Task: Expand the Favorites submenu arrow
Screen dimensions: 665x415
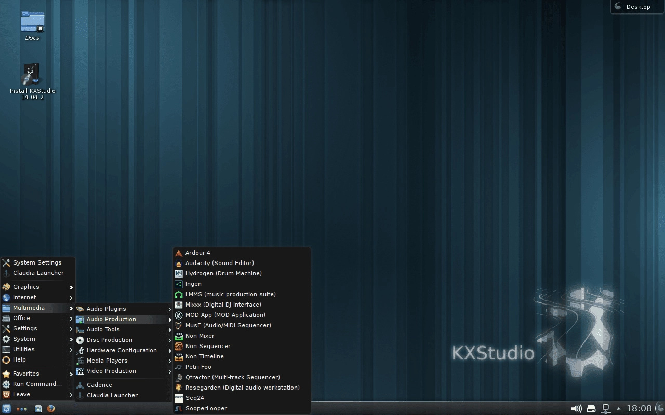Action: [71, 374]
